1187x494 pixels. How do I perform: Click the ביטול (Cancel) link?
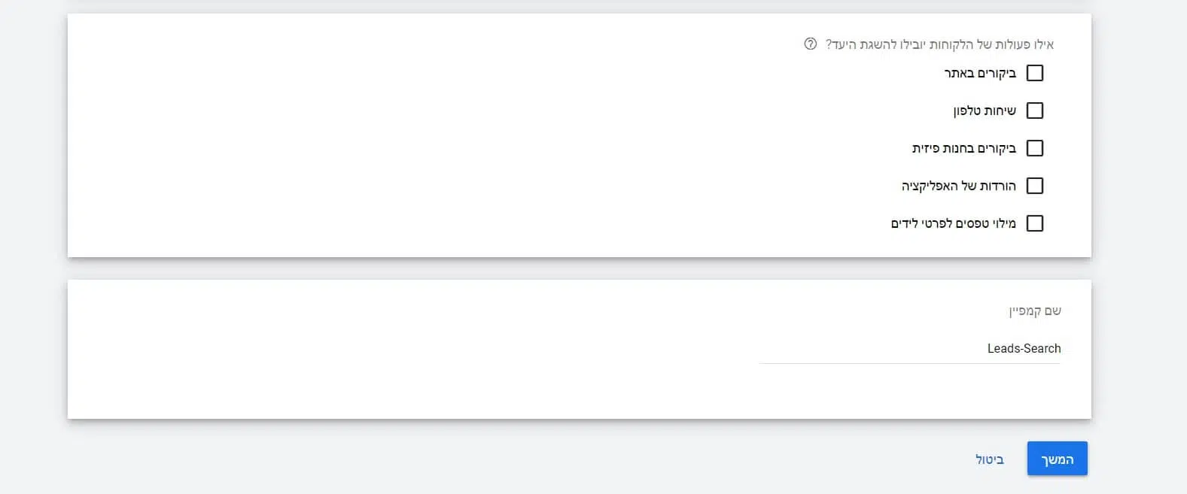pos(990,459)
